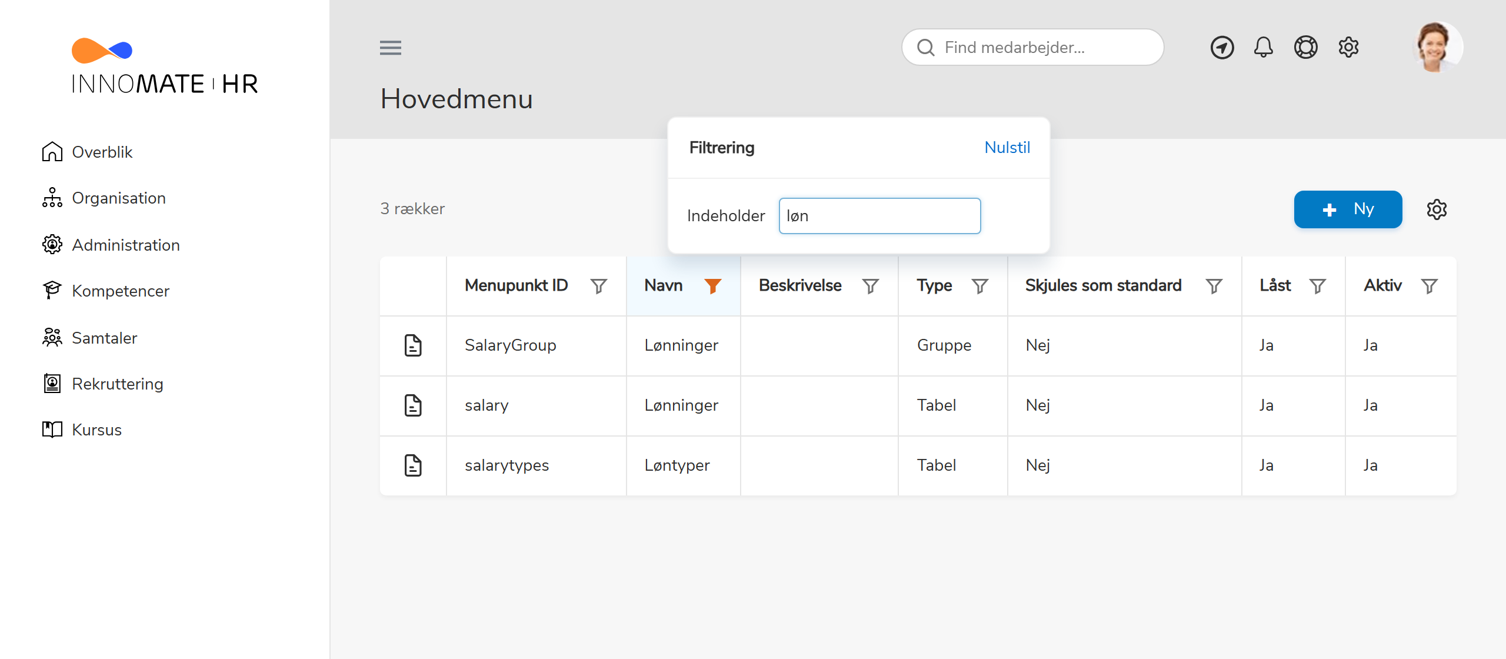The height and width of the screenshot is (659, 1506).
Task: Click Tabel in the salarytypes row
Action: click(x=936, y=465)
